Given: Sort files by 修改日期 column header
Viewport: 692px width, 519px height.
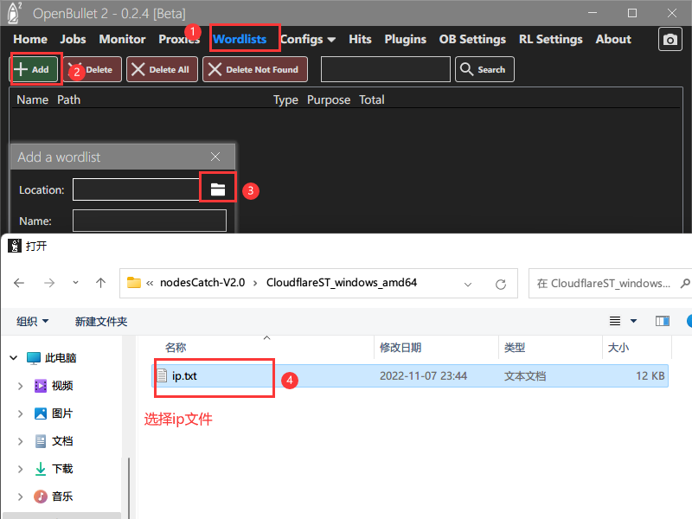Looking at the screenshot, I should (x=400, y=347).
